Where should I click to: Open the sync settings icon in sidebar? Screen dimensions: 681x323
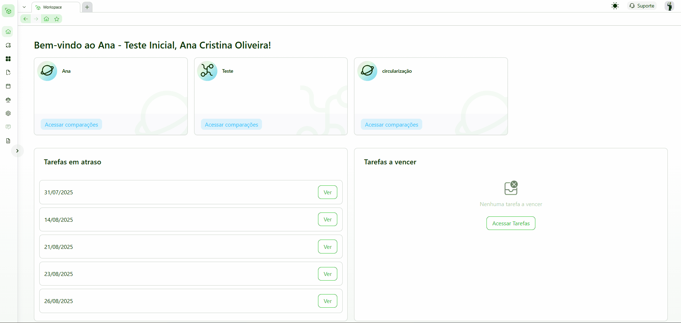pyautogui.click(x=8, y=45)
